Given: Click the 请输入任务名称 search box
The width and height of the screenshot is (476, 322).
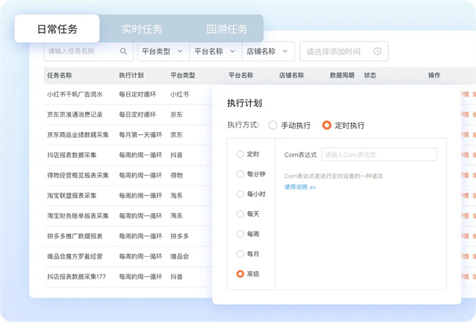Looking at the screenshot, I should tap(82, 51).
